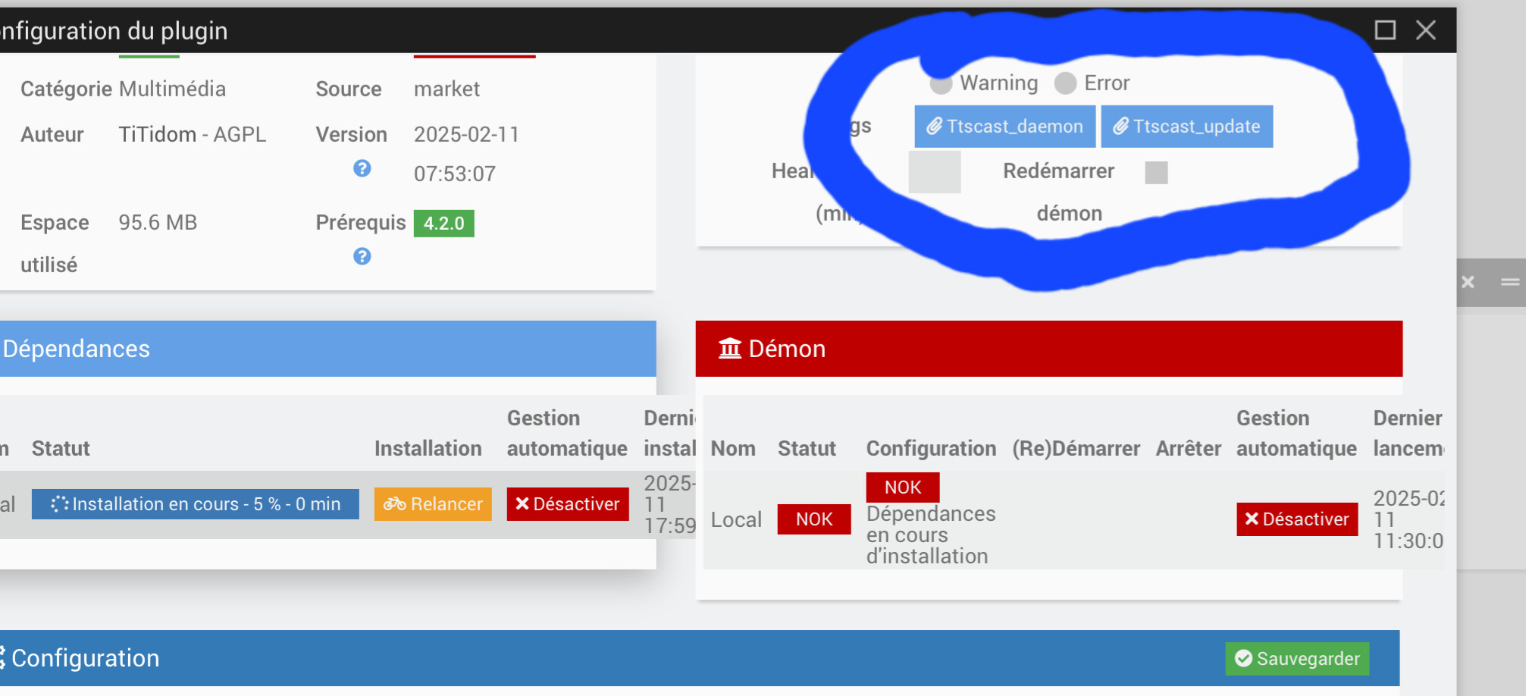Click the x icon in background window
Viewport: 1526px width, 696px height.
point(1468,282)
